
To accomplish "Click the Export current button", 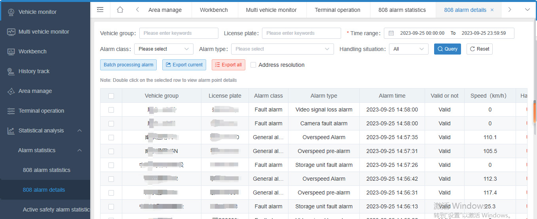I will (184, 65).
